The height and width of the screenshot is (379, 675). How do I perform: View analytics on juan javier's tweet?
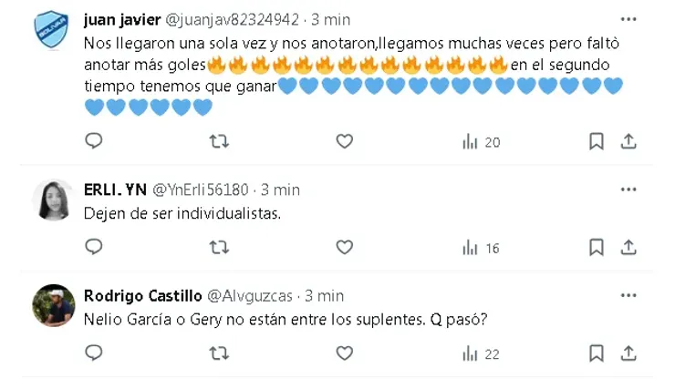[x=481, y=141]
